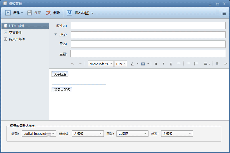The height and width of the screenshot is (153, 230).
Task: Open the font color picker arrow
Action: pyautogui.click(x=137, y=64)
